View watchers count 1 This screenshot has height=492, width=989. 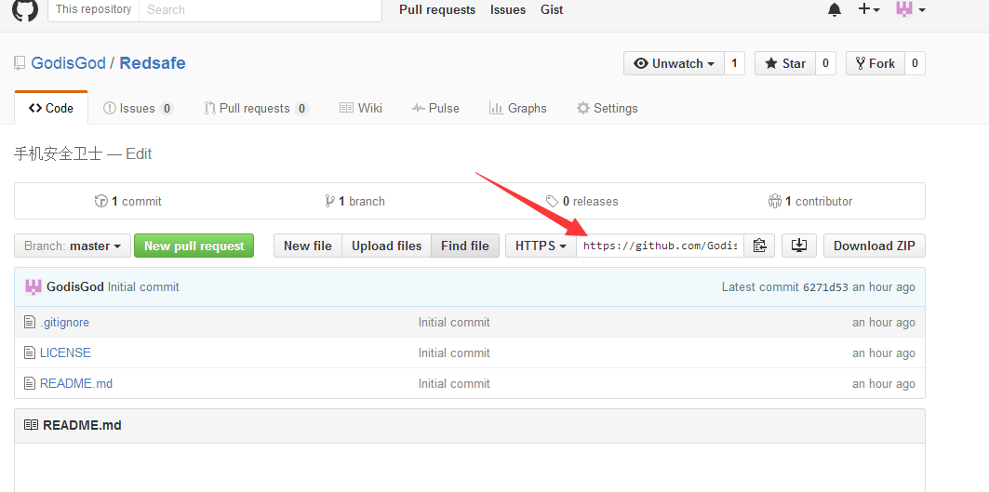tap(734, 63)
